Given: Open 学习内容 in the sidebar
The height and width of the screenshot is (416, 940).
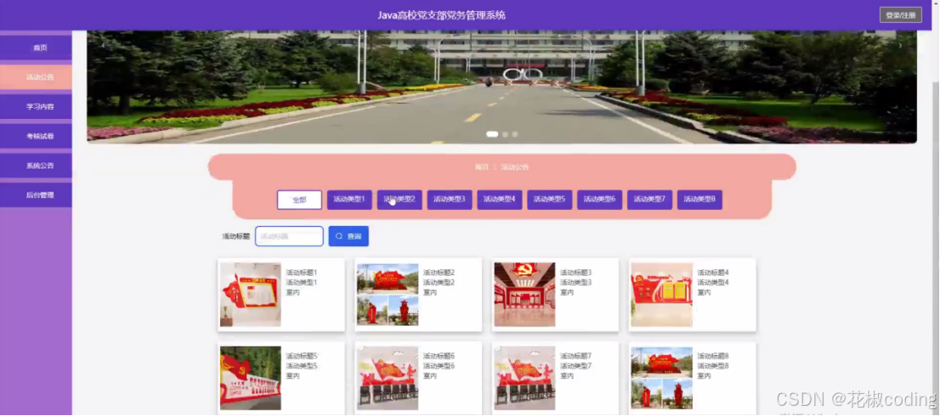Looking at the screenshot, I should 36,106.
